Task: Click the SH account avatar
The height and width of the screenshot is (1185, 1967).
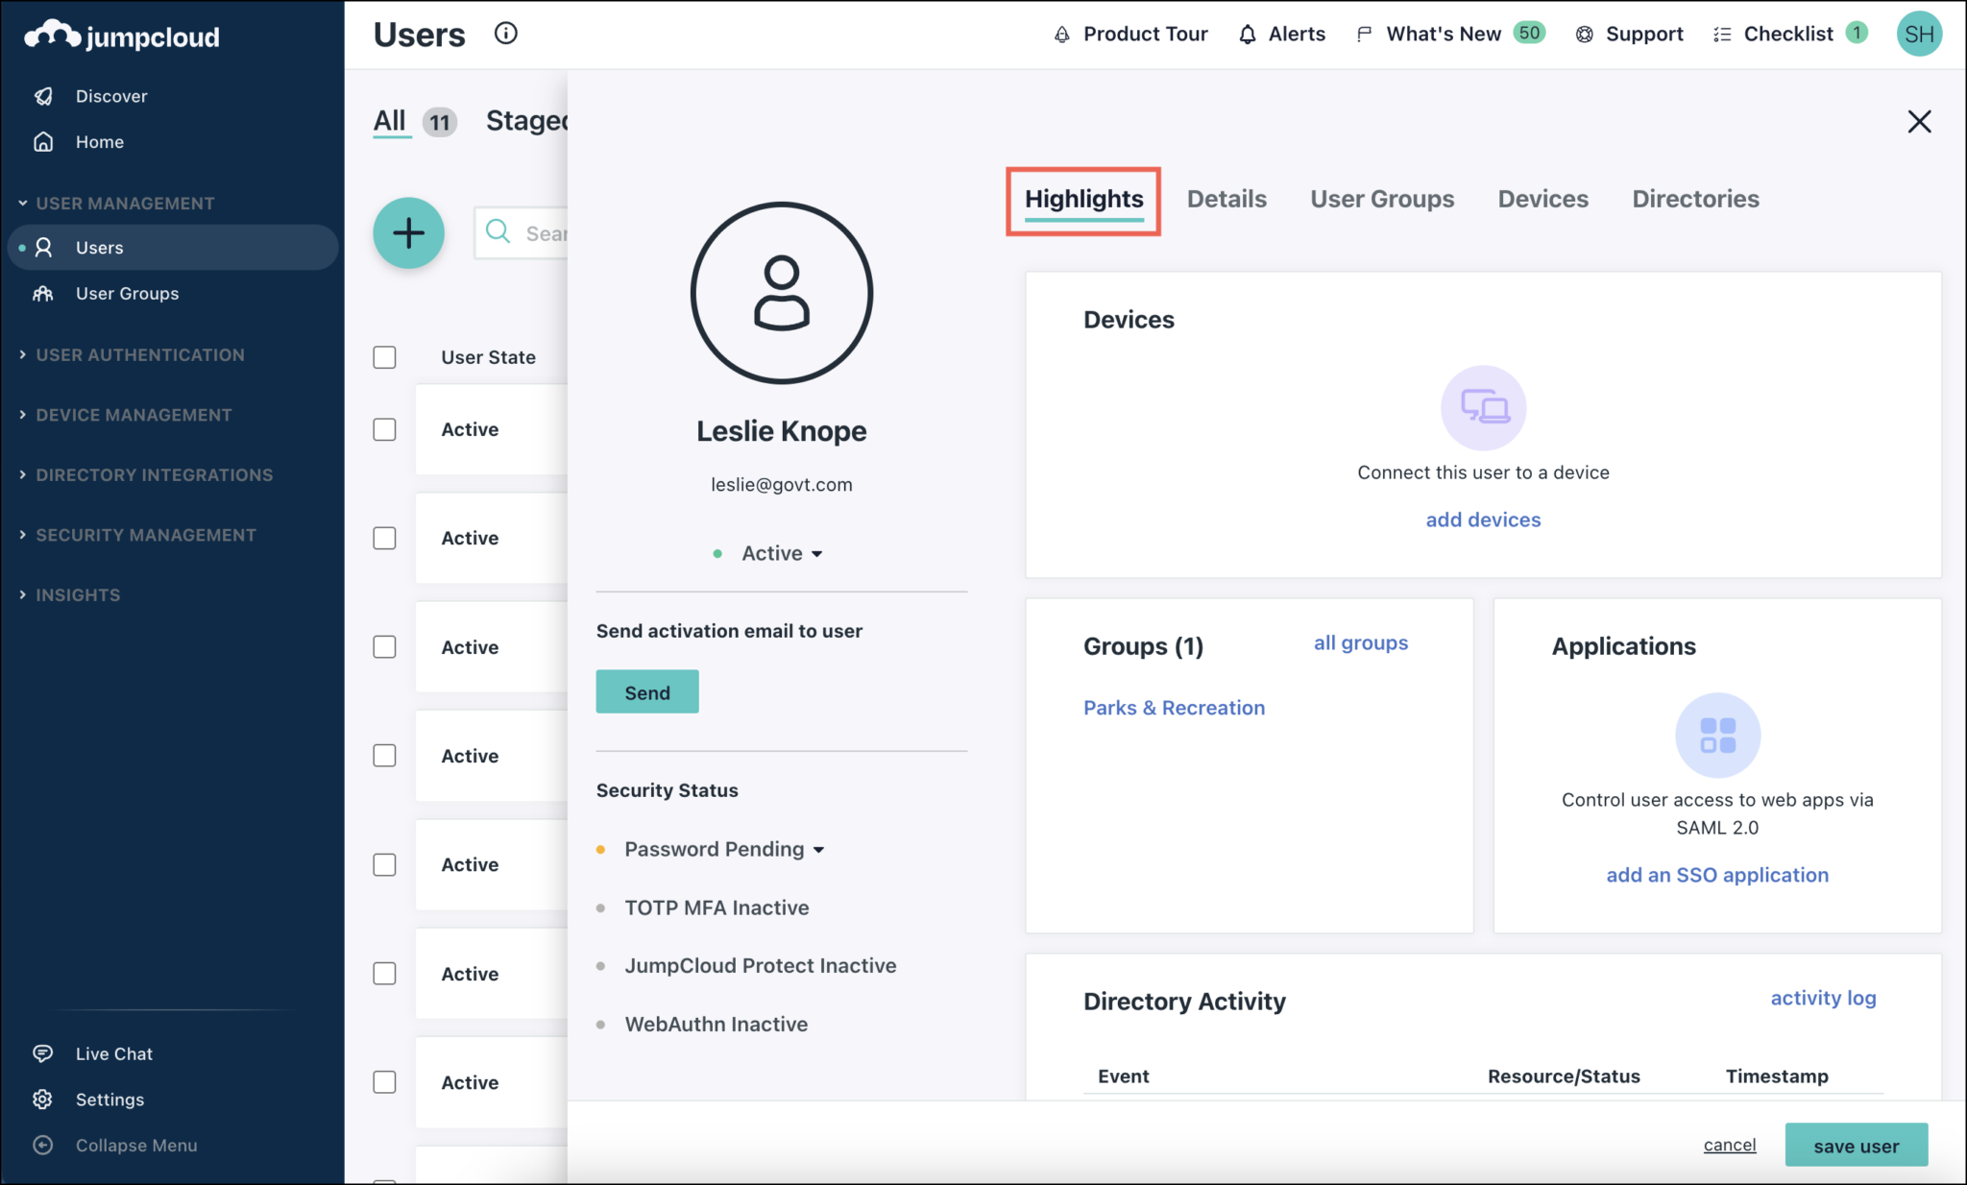Action: click(1918, 35)
